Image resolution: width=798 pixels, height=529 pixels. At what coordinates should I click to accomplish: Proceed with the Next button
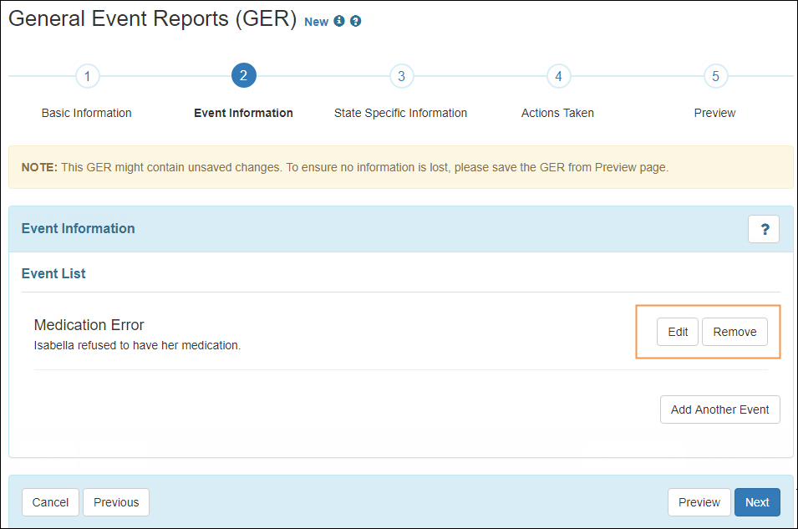click(x=757, y=502)
